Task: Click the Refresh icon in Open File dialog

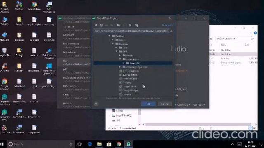Action: [x=130, y=25]
